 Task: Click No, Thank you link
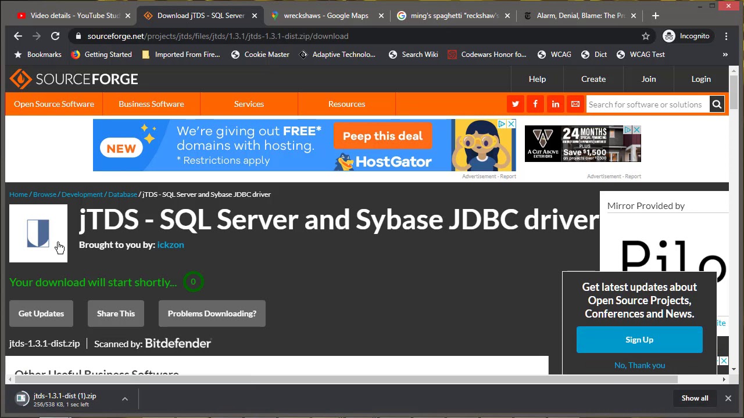point(639,365)
